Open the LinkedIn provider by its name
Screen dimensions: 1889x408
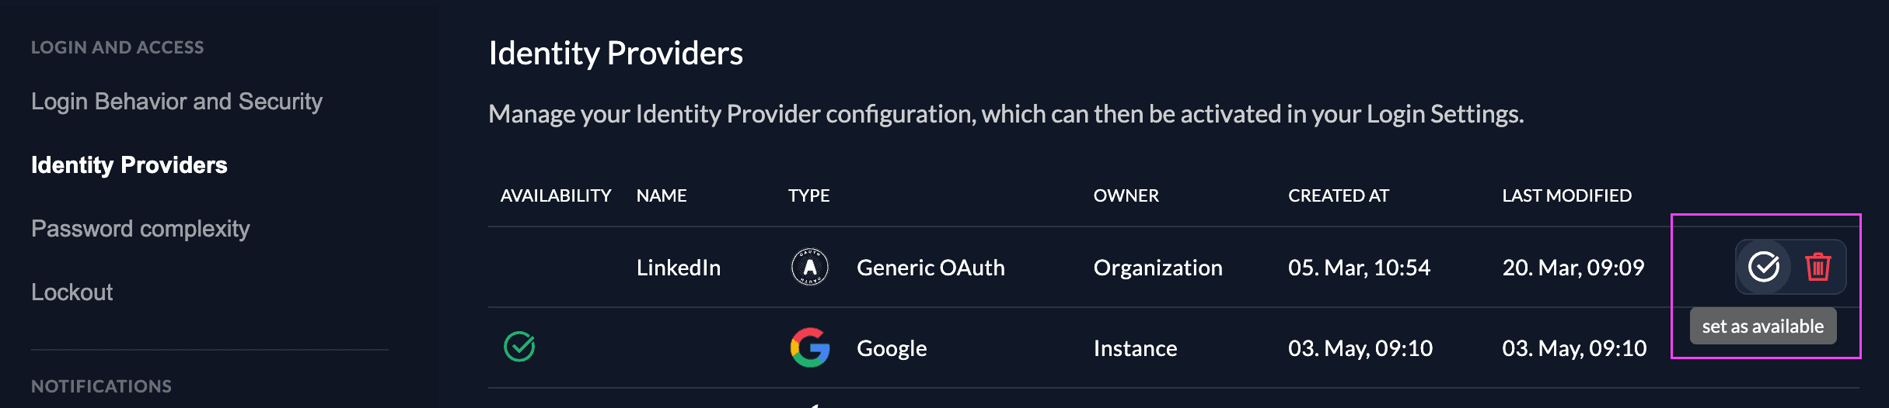678,268
